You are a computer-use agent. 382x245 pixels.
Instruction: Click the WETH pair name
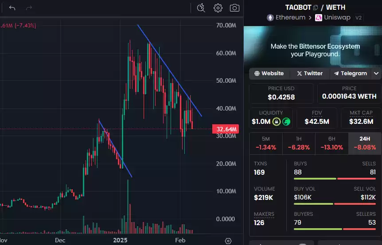(x=335, y=8)
